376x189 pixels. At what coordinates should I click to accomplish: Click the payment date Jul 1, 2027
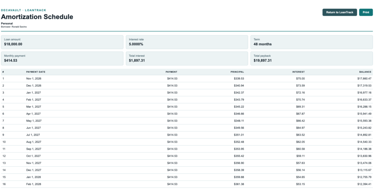(x=33, y=135)
